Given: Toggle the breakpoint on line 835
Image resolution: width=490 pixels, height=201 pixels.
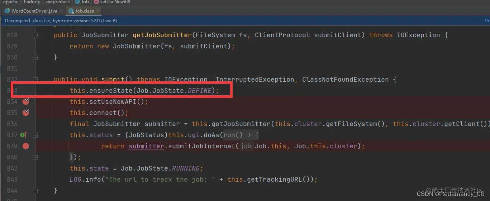Looking at the screenshot, I should (x=26, y=113).
